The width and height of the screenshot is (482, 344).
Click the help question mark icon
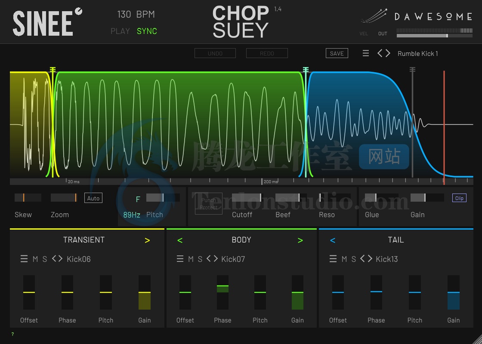coord(12,334)
